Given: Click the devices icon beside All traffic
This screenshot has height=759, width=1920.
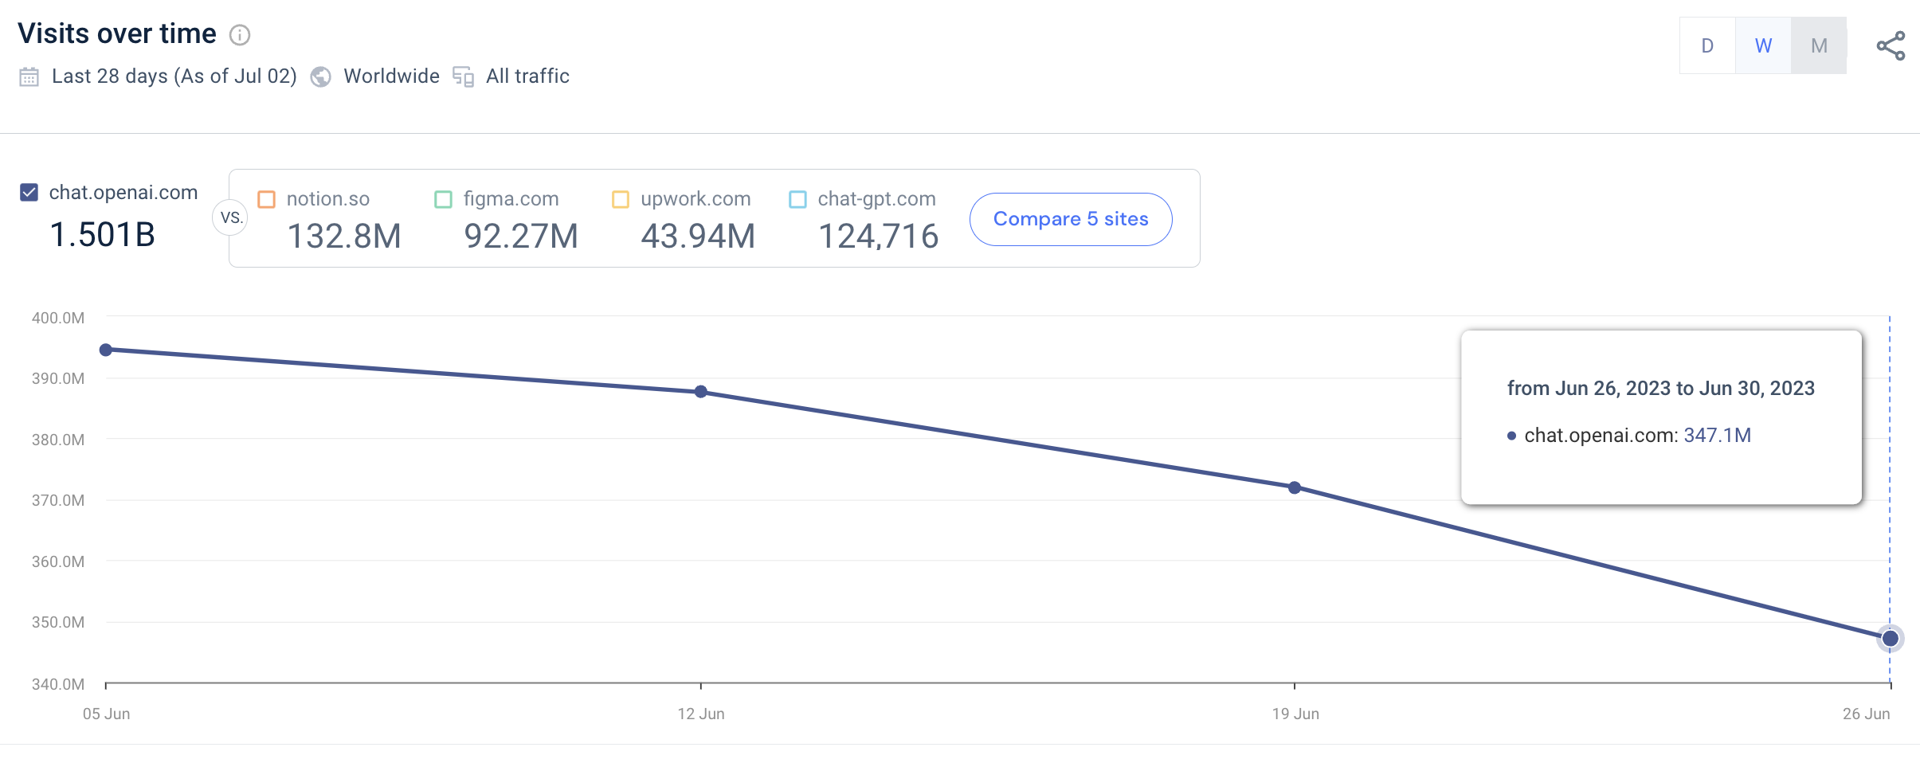Looking at the screenshot, I should 463,77.
